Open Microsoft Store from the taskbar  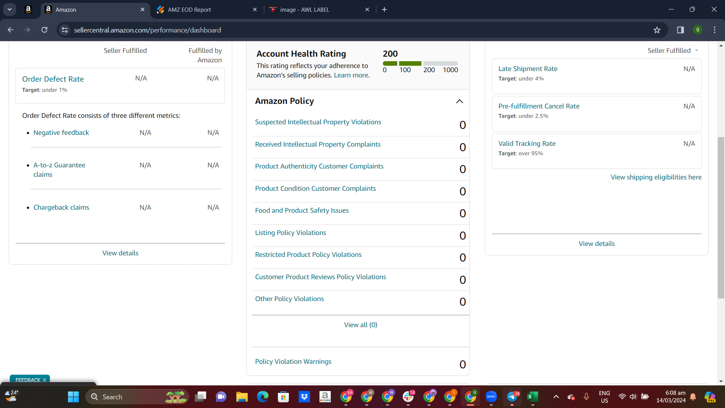[x=283, y=397]
